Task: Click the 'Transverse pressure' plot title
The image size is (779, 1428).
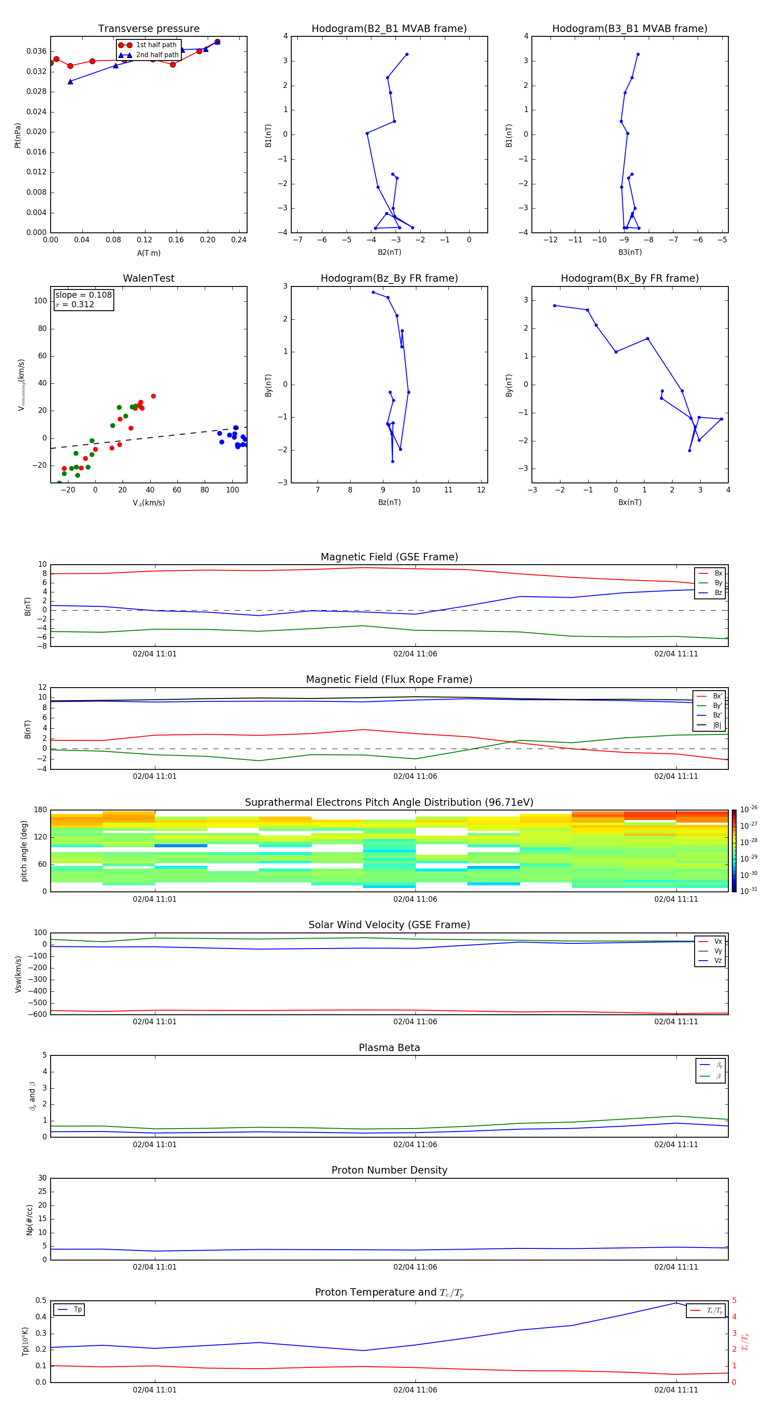Action: [x=148, y=29]
